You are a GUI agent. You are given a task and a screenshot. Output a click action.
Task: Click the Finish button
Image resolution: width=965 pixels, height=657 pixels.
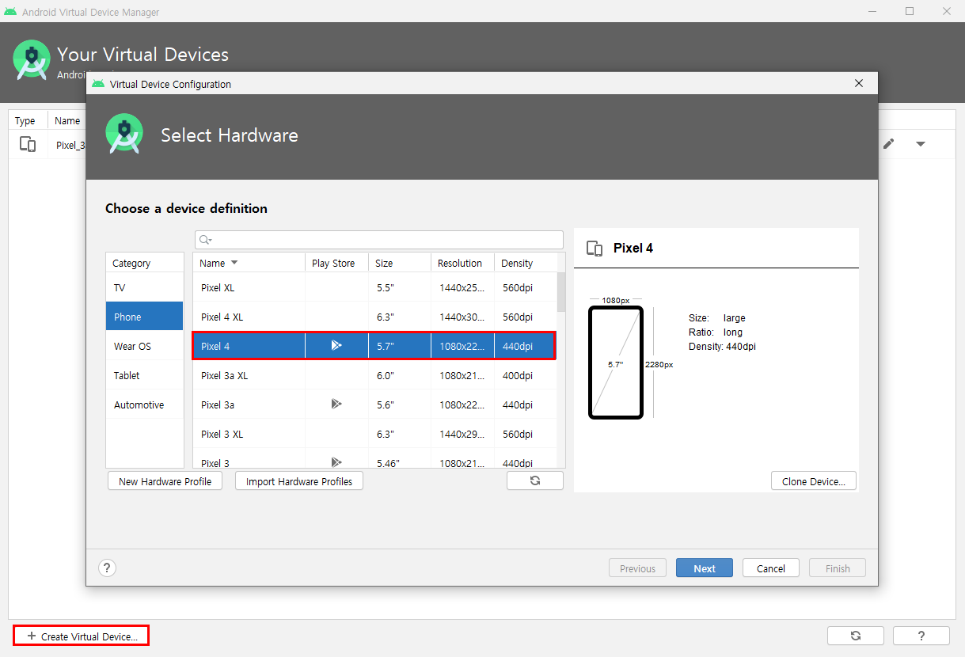pos(838,568)
